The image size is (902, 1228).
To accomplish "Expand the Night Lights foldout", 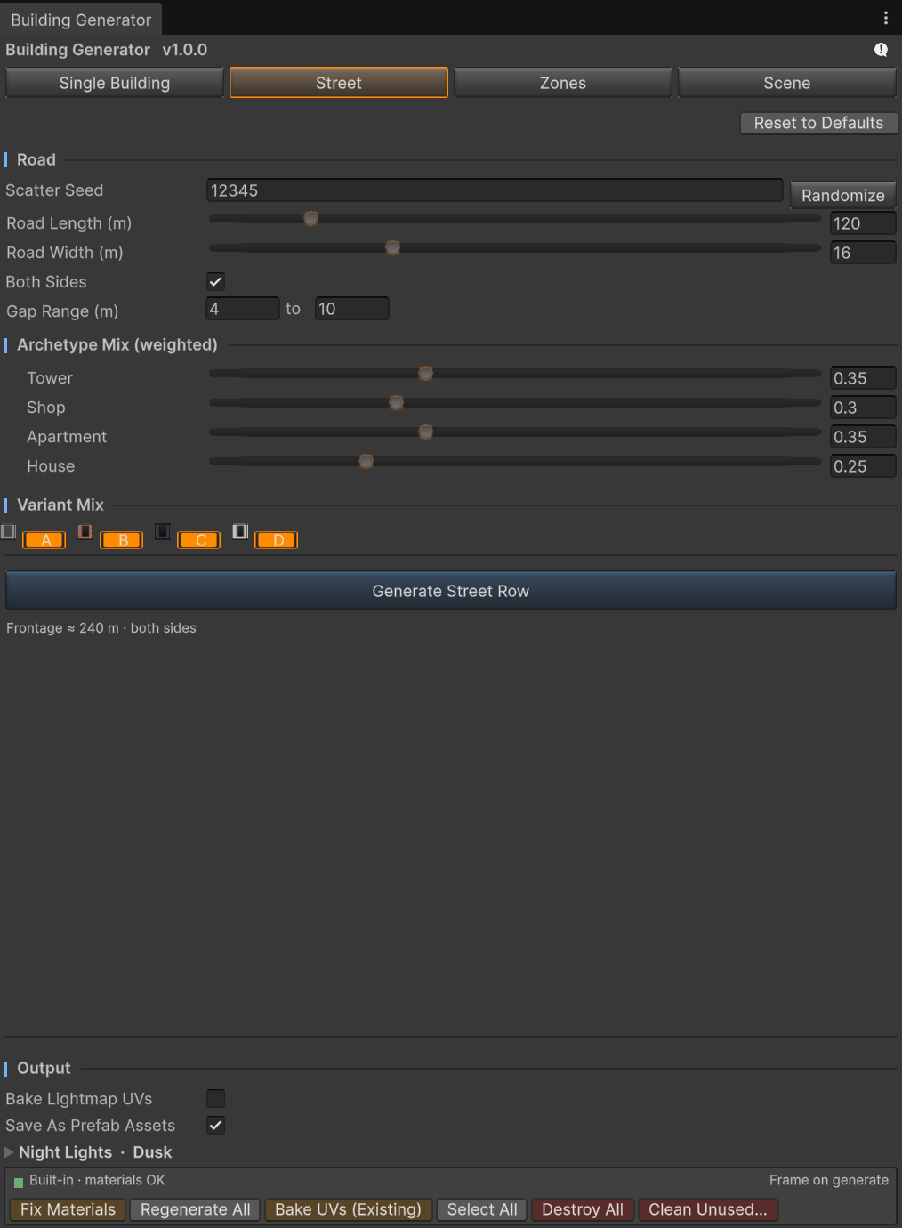I will point(9,1152).
